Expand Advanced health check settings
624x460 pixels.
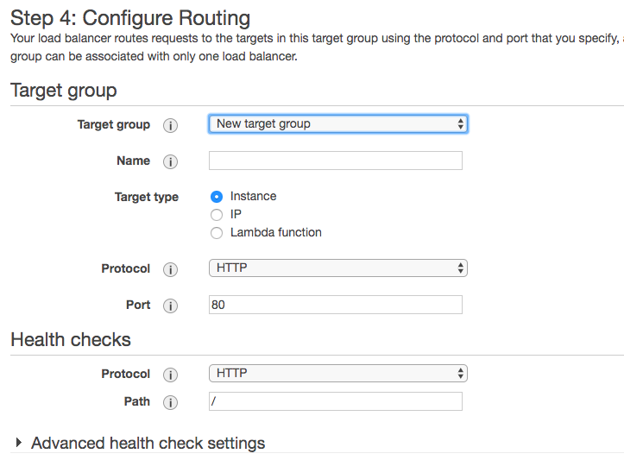point(148,444)
